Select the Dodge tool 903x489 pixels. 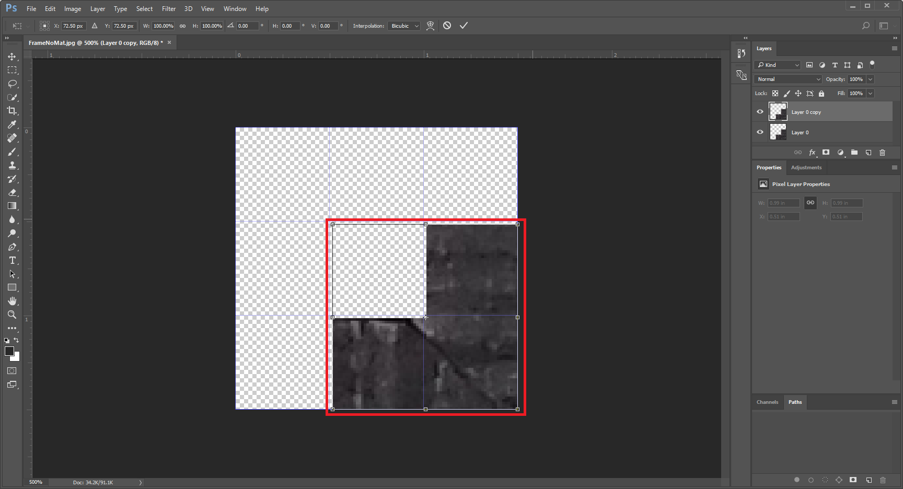12,233
